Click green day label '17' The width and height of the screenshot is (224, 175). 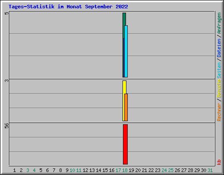click(118, 170)
